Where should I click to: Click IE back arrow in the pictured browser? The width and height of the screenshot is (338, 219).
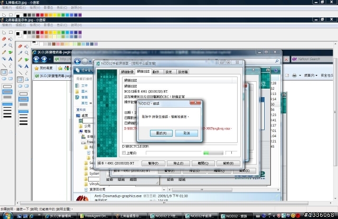[x=36, y=59]
